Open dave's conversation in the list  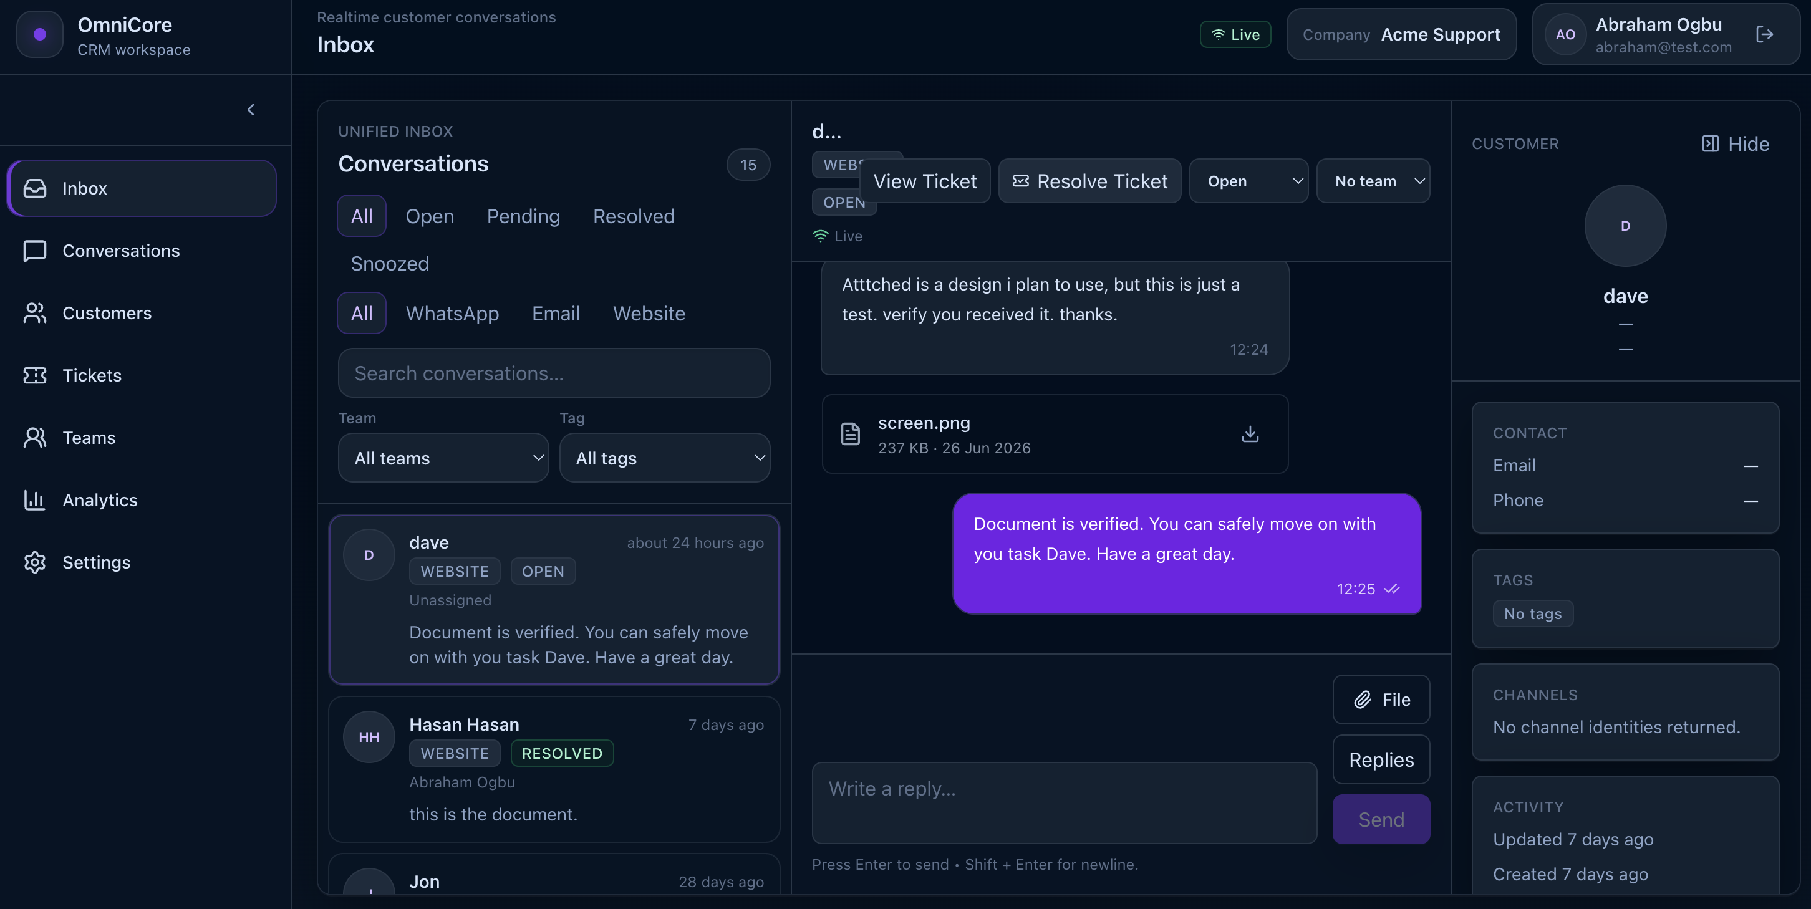pyautogui.click(x=554, y=600)
